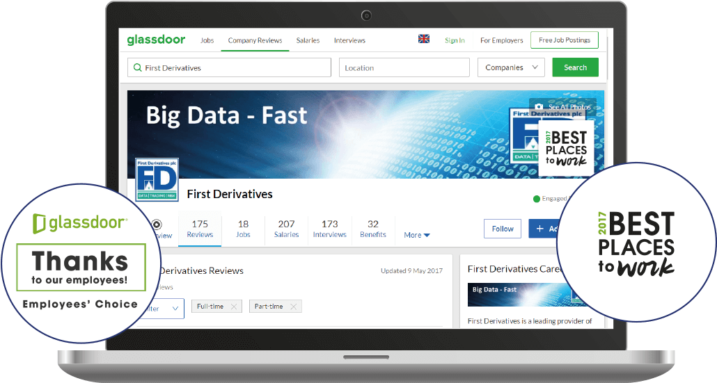Click the green Engaged status dot

tap(537, 199)
